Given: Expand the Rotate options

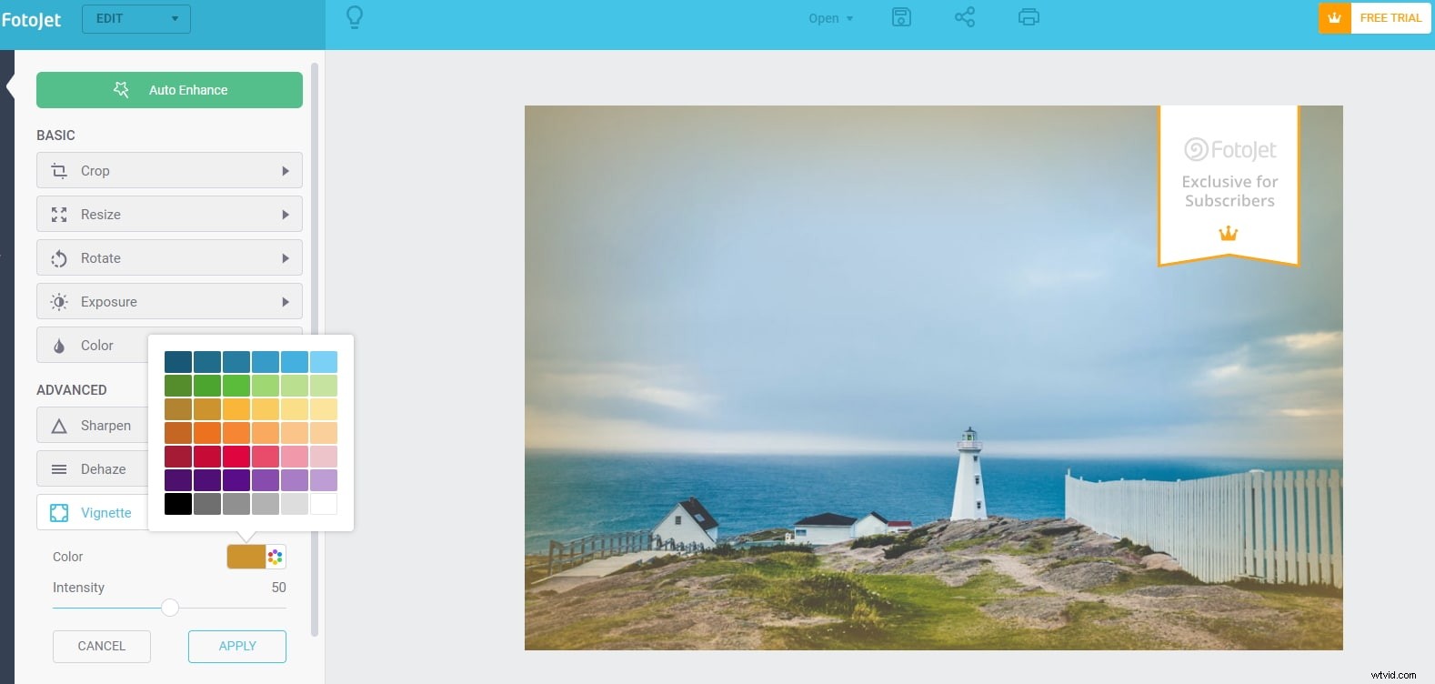Looking at the screenshot, I should [x=169, y=258].
